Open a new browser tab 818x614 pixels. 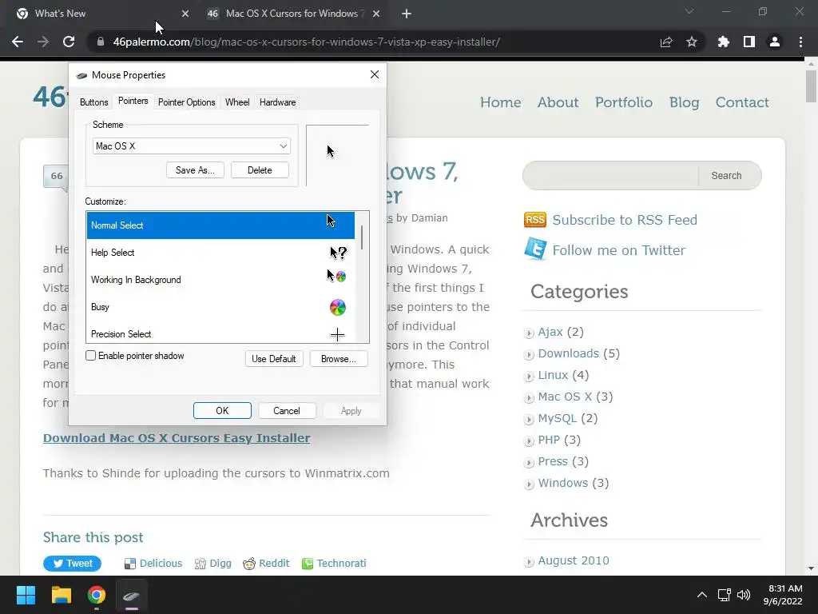pos(407,14)
